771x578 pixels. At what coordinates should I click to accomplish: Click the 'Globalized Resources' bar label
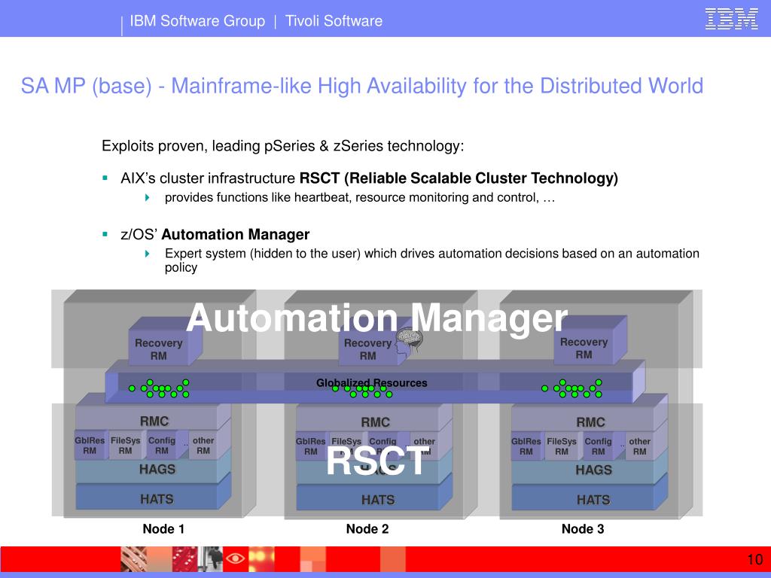[372, 382]
